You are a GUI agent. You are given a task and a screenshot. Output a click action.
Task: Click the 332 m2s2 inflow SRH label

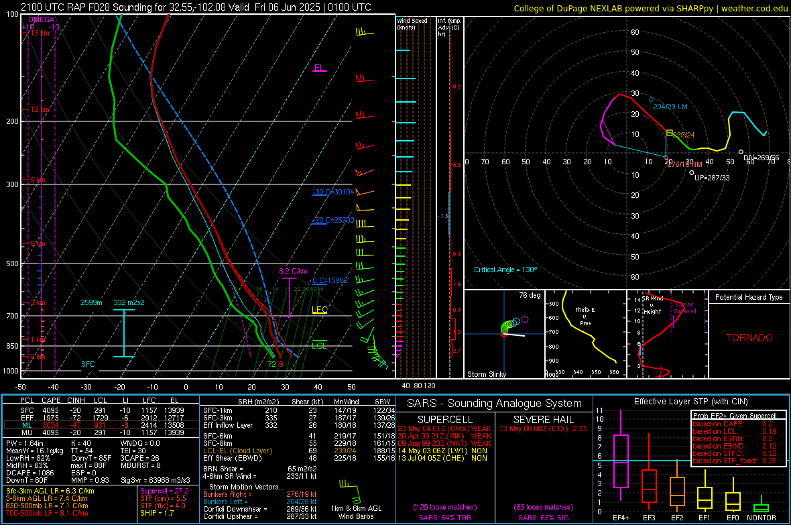coord(129,302)
